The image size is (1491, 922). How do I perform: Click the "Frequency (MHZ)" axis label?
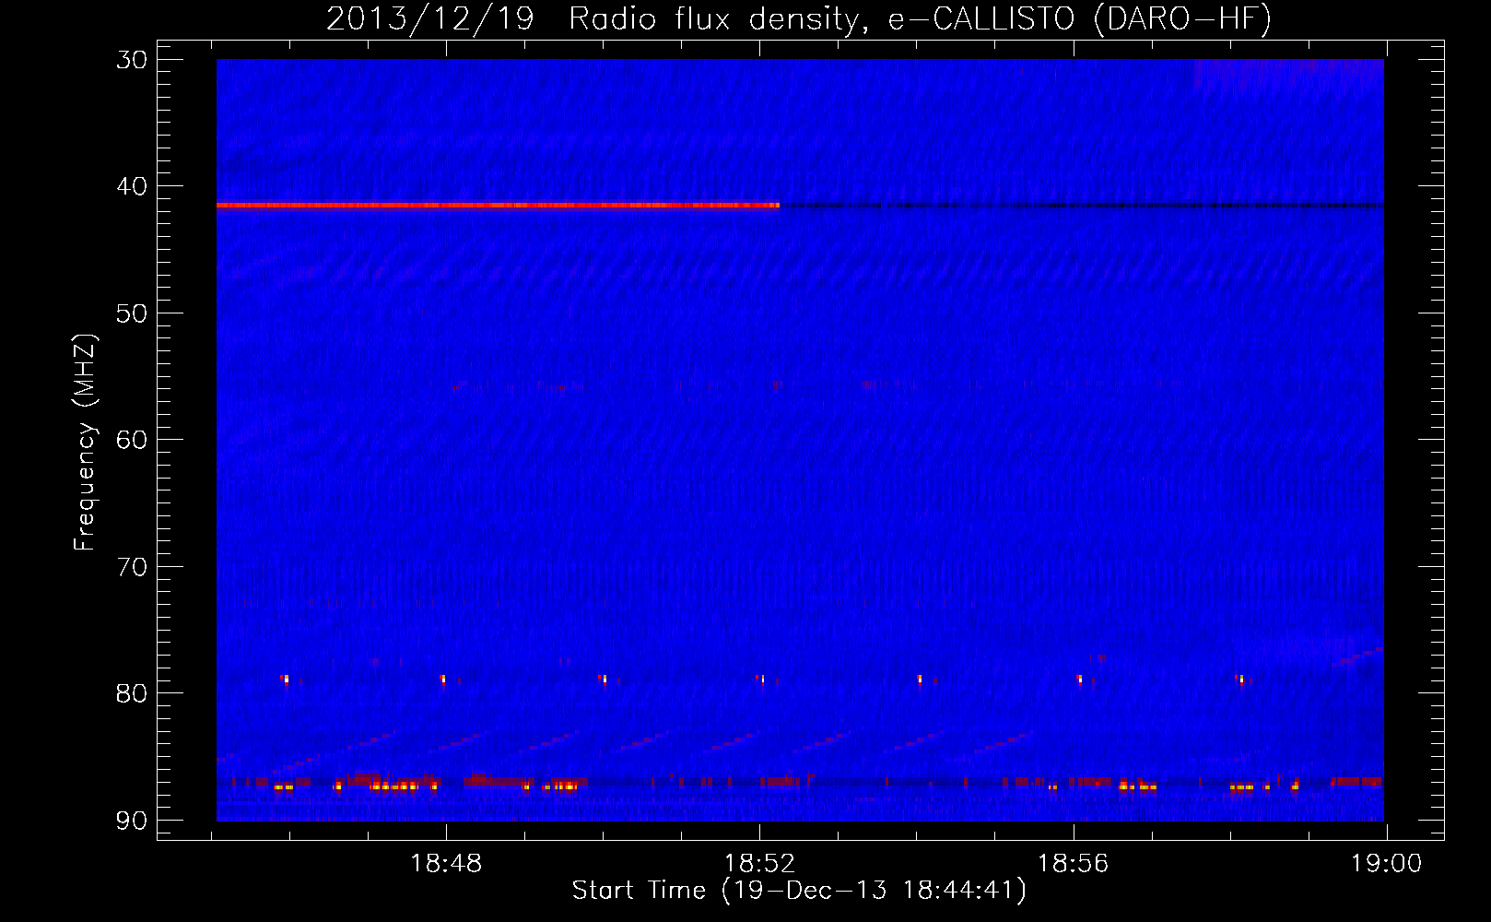tap(85, 443)
